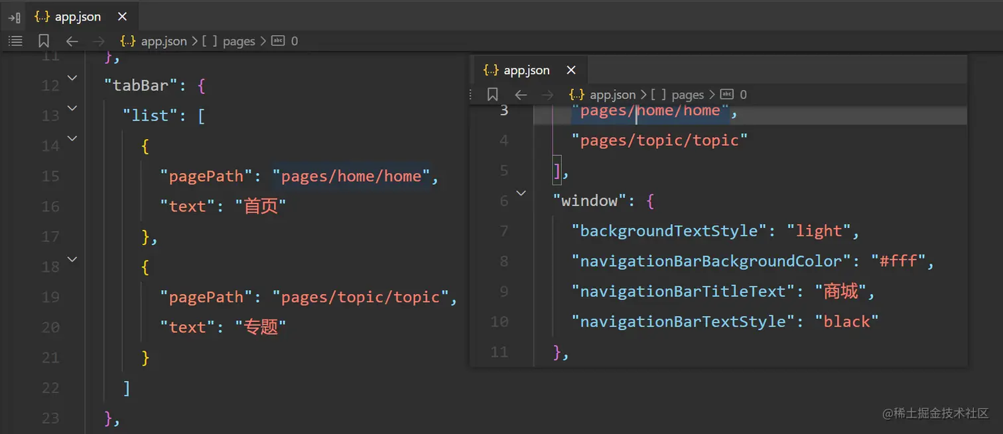This screenshot has width=1003, height=434.
Task: Click app.json breadcrumb in main editor
Action: point(154,41)
